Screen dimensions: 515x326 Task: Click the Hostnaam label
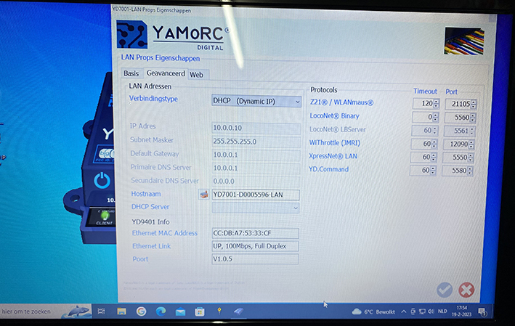tap(146, 194)
